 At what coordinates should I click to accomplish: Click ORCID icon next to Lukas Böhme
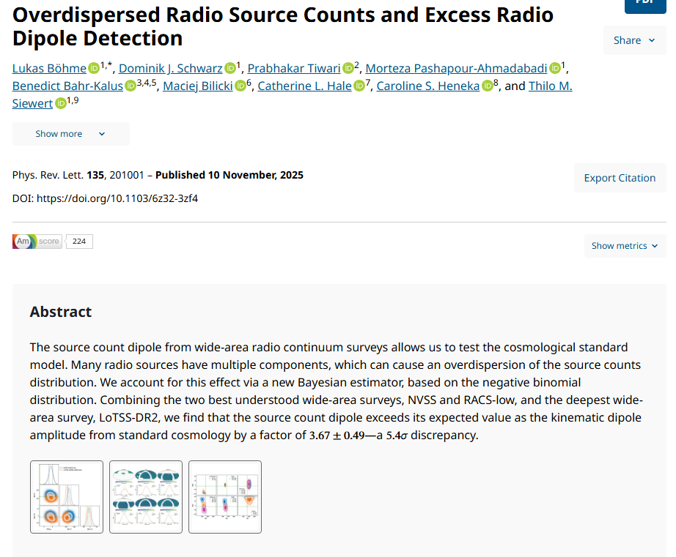click(x=94, y=69)
